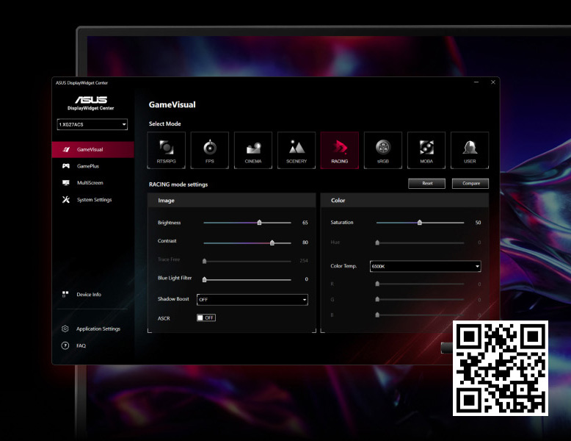Click the GameVisual icon in the sidebar
Viewport: 571px width, 441px height.
(66, 149)
